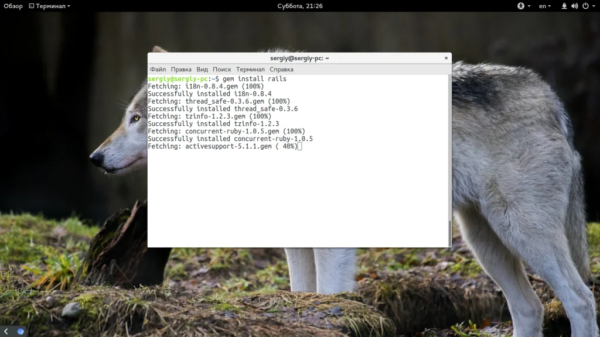The image size is (600, 337).
Task: Open the accessibility menu icon
Action: (x=521, y=6)
